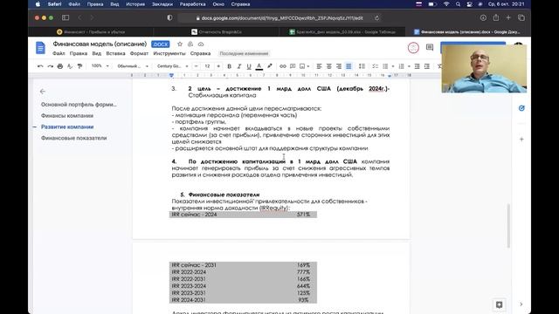Apply numbered list formatting
This screenshot has width=559, height=314.
[402, 66]
